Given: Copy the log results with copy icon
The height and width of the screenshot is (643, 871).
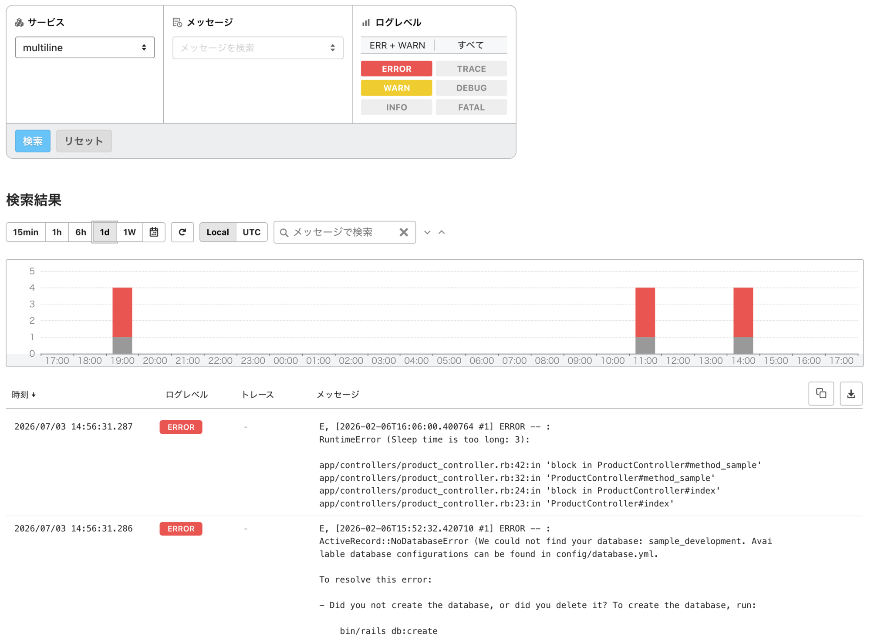Looking at the screenshot, I should click(821, 394).
